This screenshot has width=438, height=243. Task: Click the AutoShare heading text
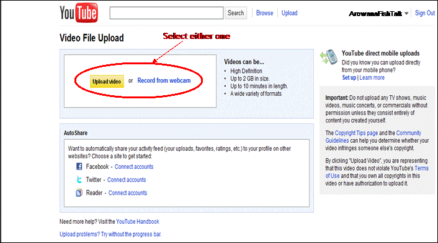76,133
